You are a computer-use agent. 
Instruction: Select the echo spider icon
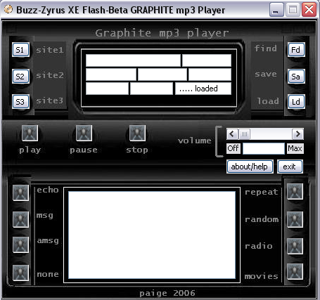(x=20, y=193)
